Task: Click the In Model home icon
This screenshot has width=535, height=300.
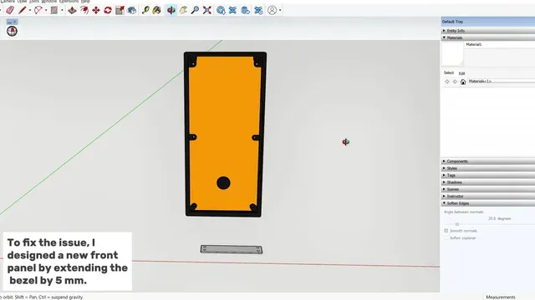Action: (x=463, y=82)
